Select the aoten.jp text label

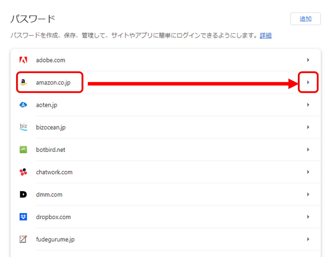pos(47,105)
